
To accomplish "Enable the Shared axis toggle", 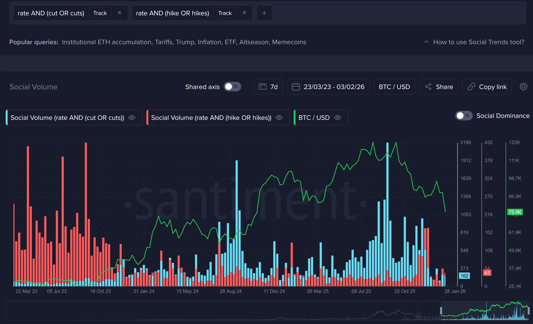I will [x=232, y=87].
